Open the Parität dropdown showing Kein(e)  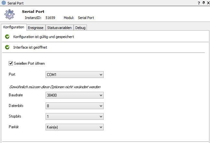[x=75, y=127]
